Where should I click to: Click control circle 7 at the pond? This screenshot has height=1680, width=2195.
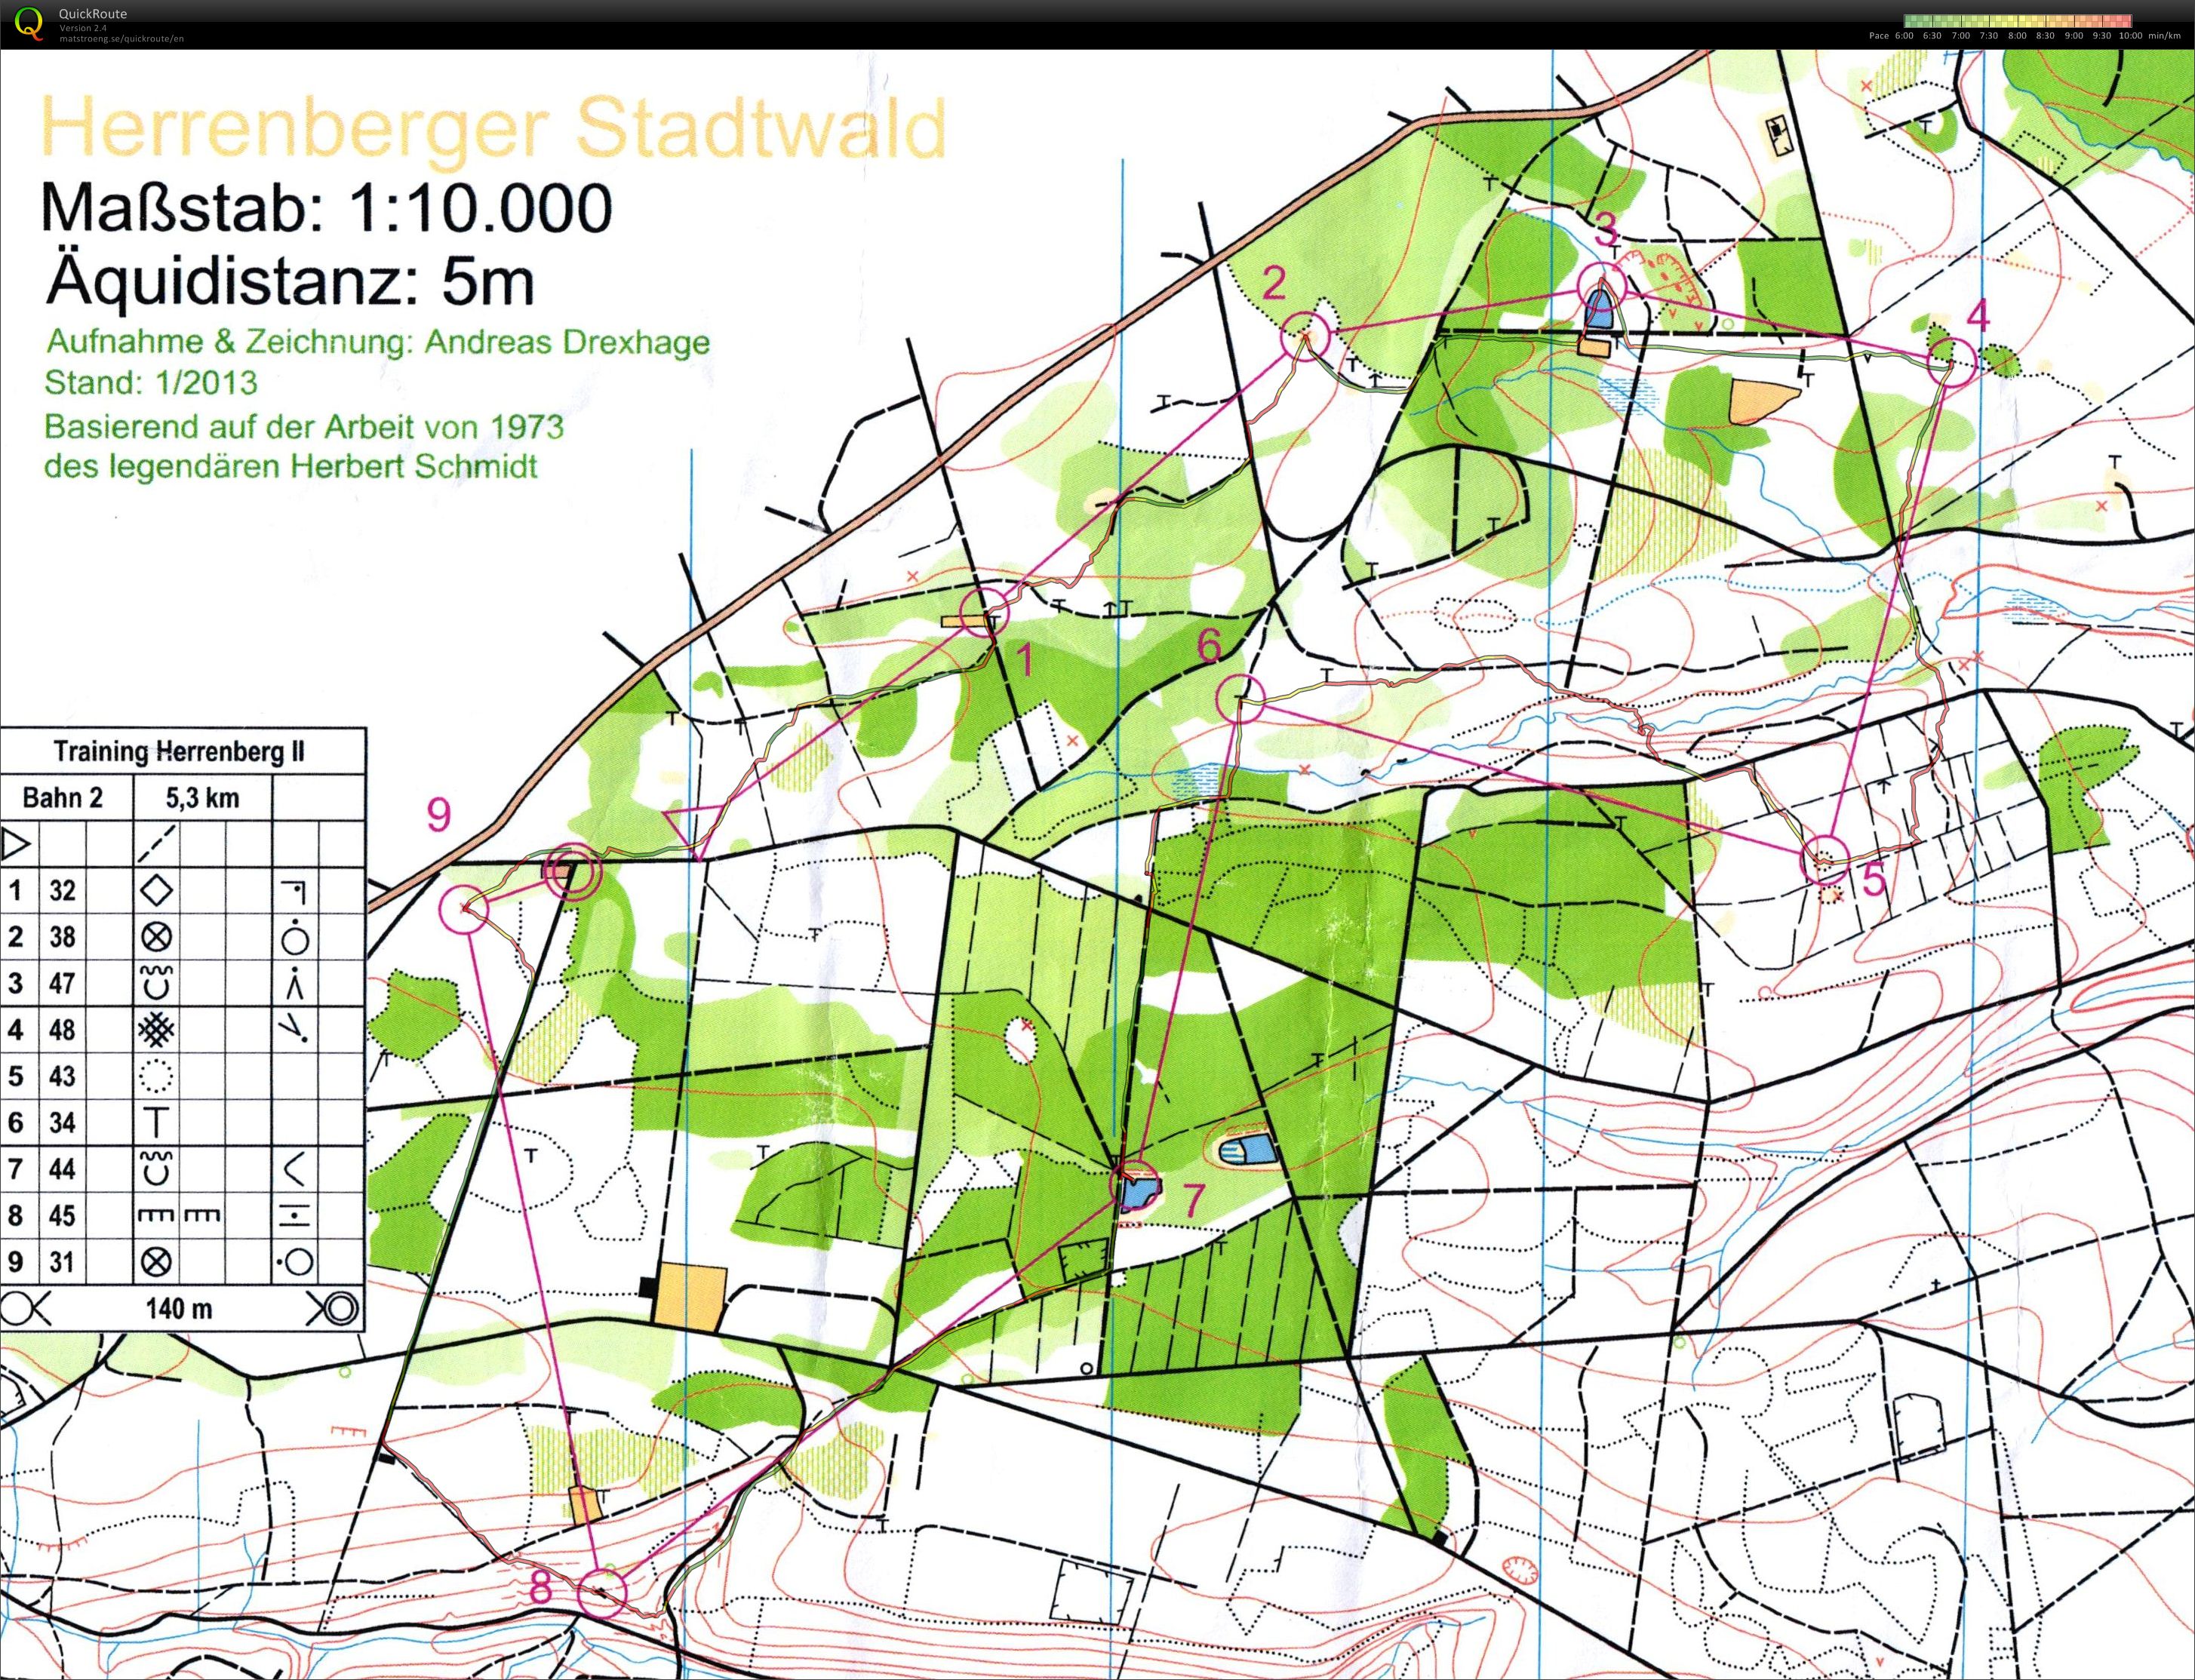coord(1134,1186)
